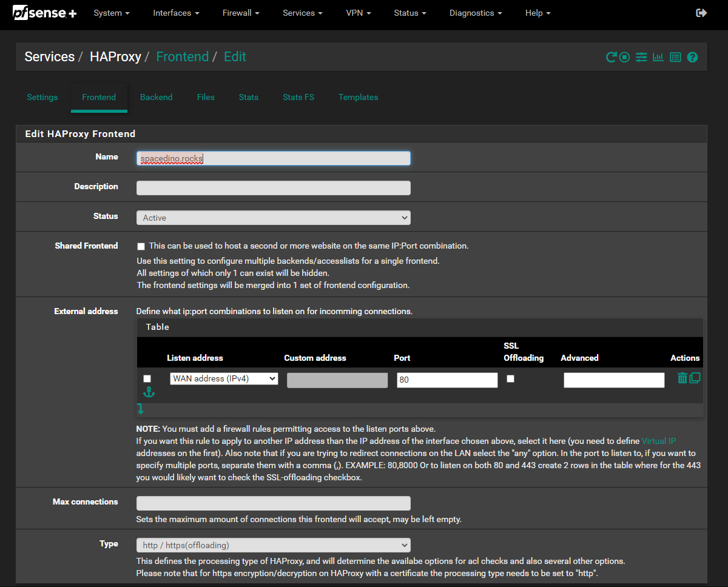Duplicate the listen address row

694,378
